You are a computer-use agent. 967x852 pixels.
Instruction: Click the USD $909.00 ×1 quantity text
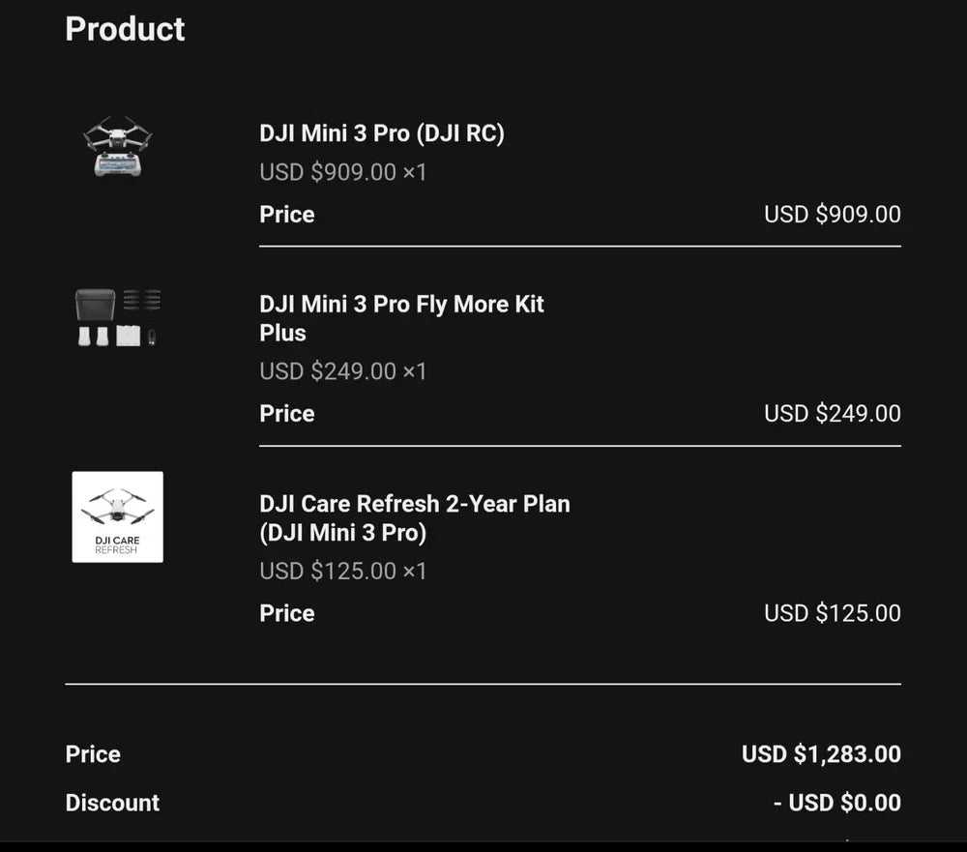[x=342, y=173]
